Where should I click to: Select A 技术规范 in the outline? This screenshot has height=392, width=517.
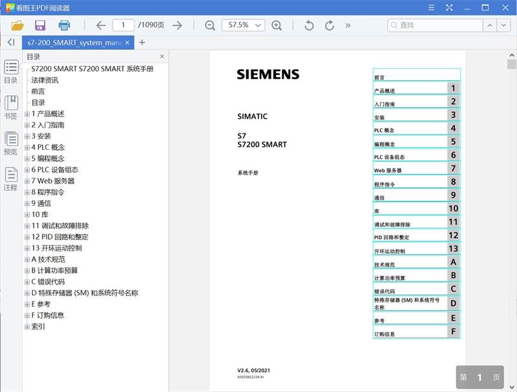pos(48,259)
